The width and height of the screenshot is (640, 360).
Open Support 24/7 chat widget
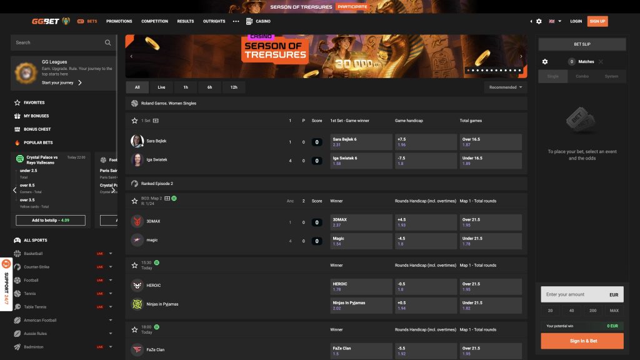[6, 284]
